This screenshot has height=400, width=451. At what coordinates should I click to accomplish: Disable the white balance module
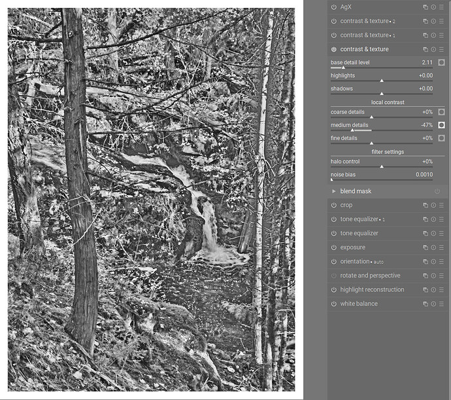click(333, 304)
